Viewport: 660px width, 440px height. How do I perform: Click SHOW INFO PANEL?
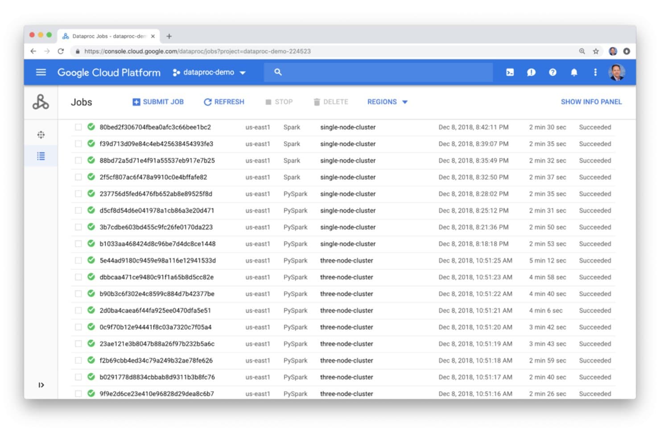coord(591,102)
